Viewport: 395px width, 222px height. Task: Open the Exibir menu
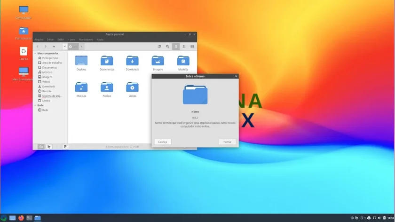[x=61, y=40]
